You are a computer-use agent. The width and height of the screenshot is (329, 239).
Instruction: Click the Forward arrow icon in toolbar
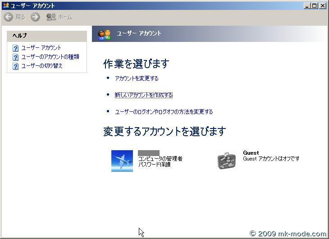pyautogui.click(x=35, y=17)
